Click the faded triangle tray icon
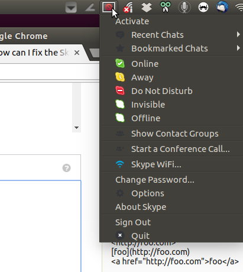This screenshot has height=272, width=243. [x=90, y=8]
